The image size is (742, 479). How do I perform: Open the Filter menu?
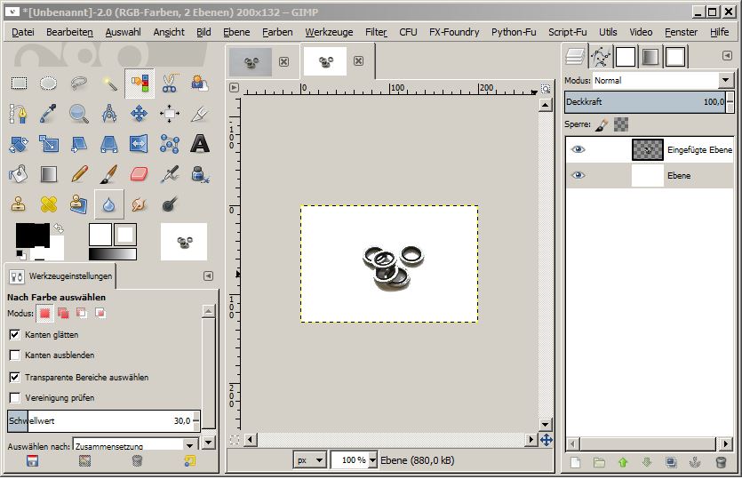[376, 32]
